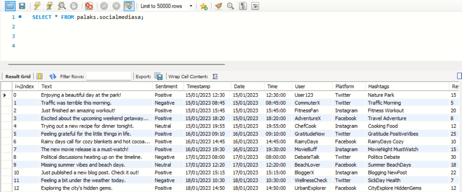
Task: Select cell 'The new movie release is a must-watch!'
Action: (95, 149)
